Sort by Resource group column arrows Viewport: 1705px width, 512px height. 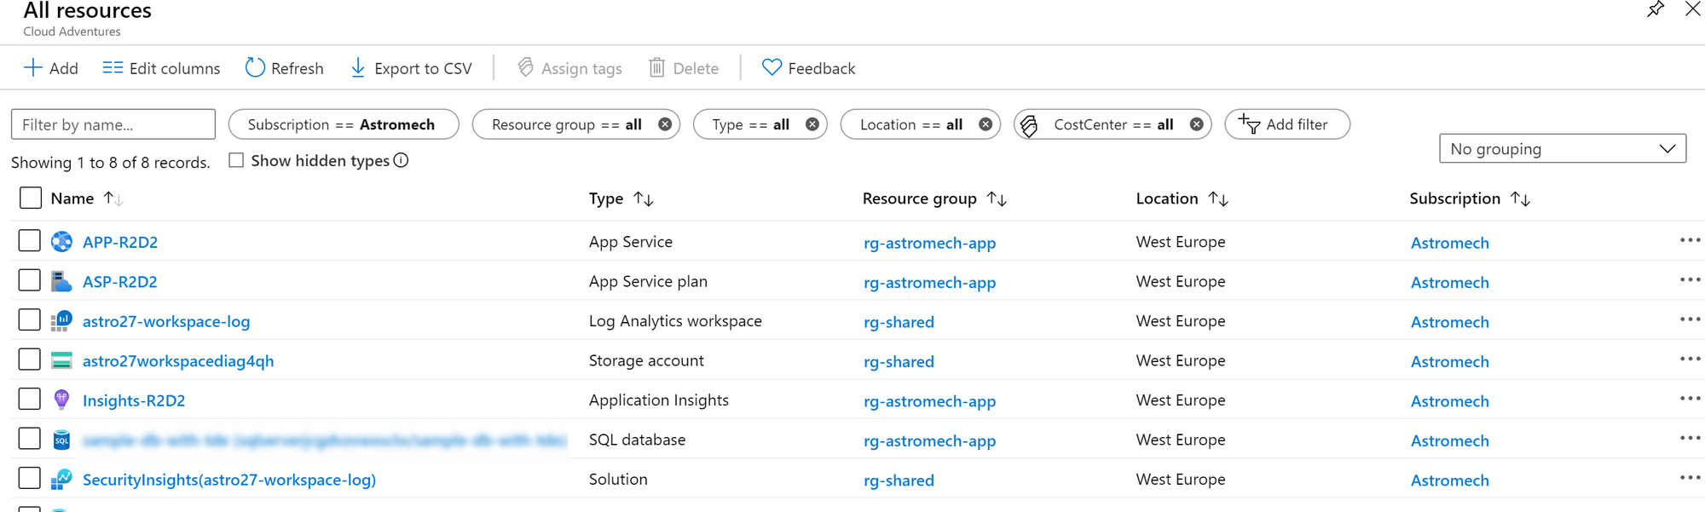tap(997, 198)
